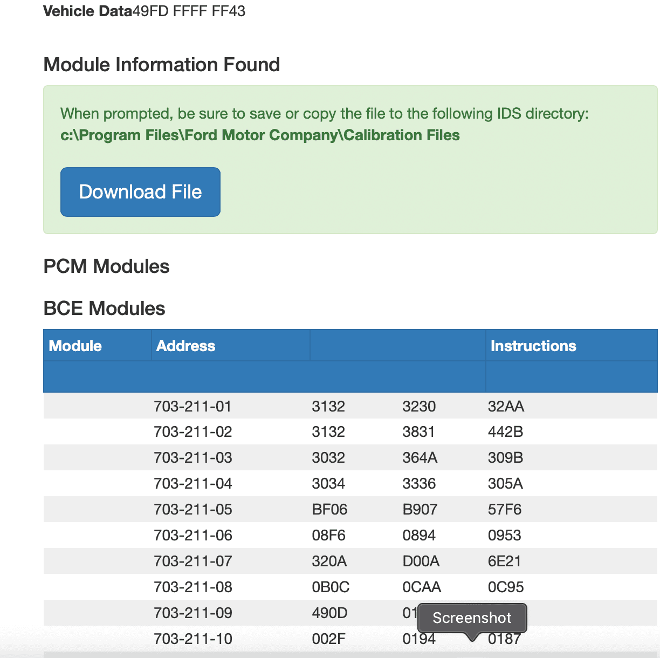The image size is (660, 658).
Task: Click the Download File button
Action: pyautogui.click(x=140, y=192)
